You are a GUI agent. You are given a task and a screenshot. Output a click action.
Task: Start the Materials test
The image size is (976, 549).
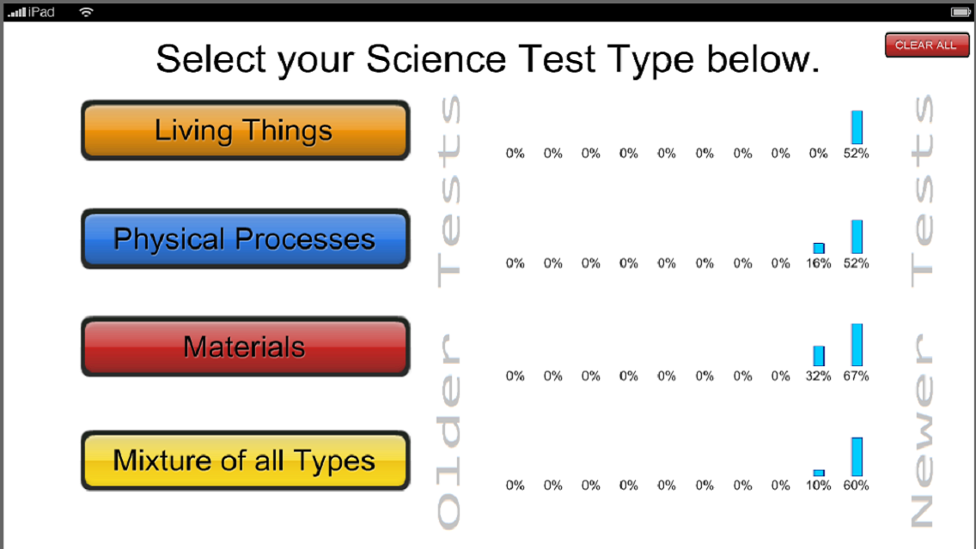(x=245, y=347)
